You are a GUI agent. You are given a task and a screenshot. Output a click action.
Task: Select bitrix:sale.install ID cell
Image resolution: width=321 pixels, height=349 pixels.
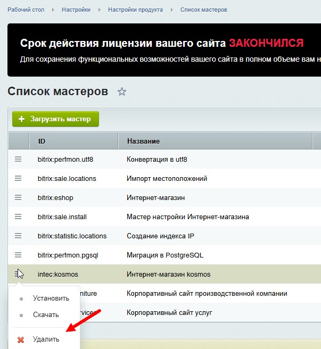pyautogui.click(x=62, y=217)
